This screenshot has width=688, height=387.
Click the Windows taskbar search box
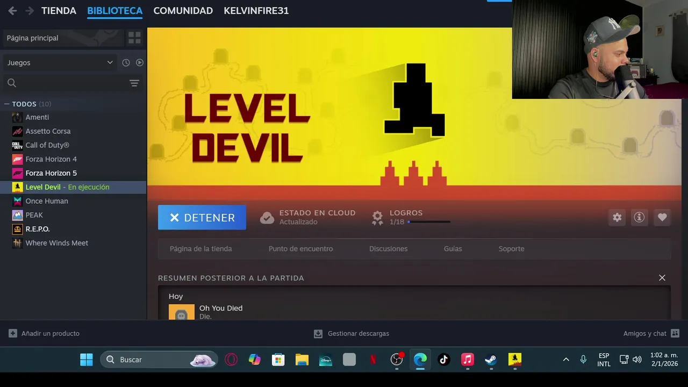pyautogui.click(x=159, y=360)
